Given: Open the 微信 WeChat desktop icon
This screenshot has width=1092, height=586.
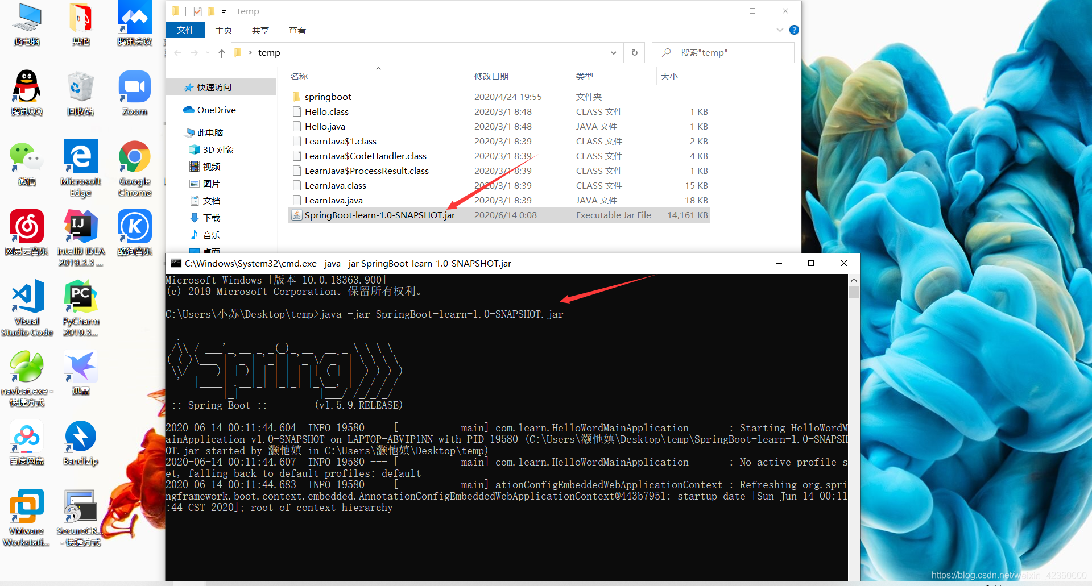Looking at the screenshot, I should point(27,164).
